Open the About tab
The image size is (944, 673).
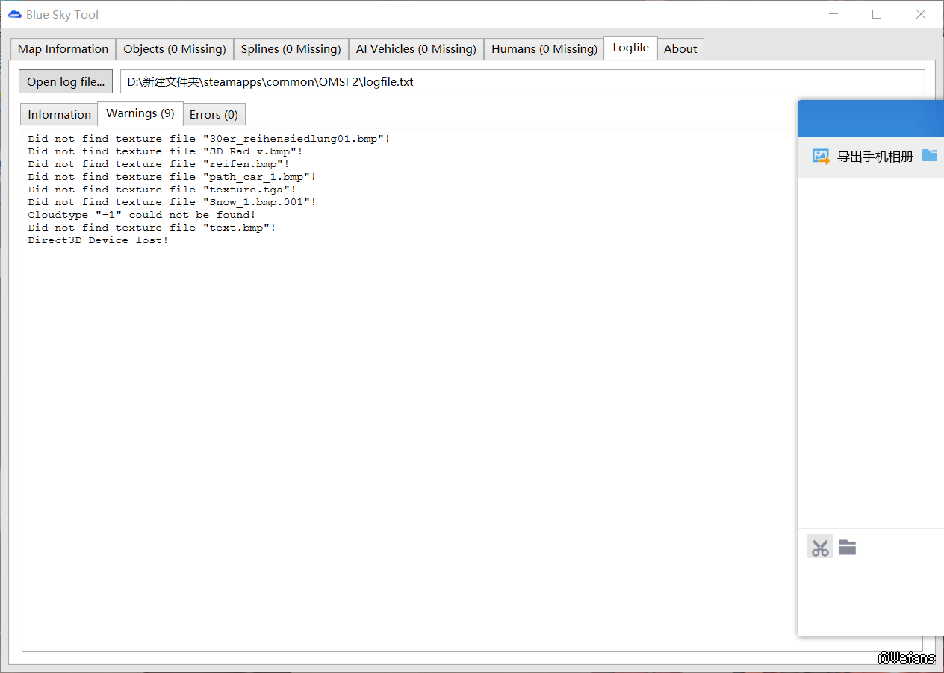(x=680, y=49)
